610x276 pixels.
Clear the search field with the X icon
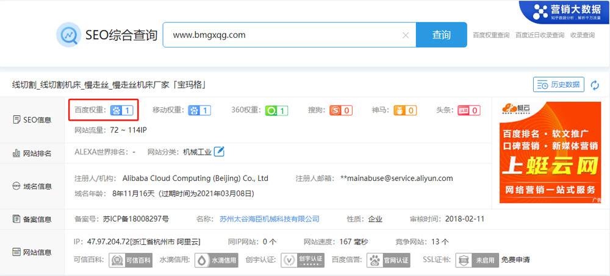click(x=406, y=35)
